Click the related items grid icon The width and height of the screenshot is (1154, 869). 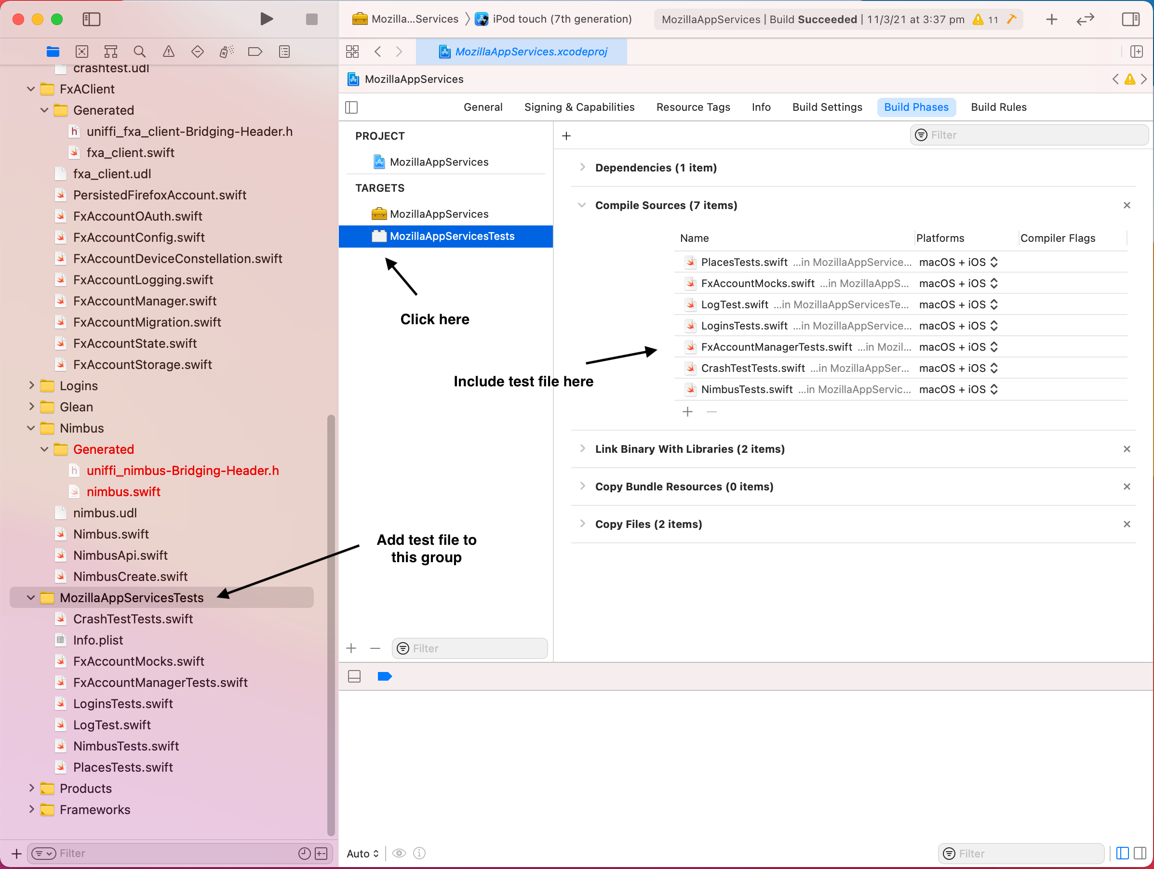click(x=353, y=52)
